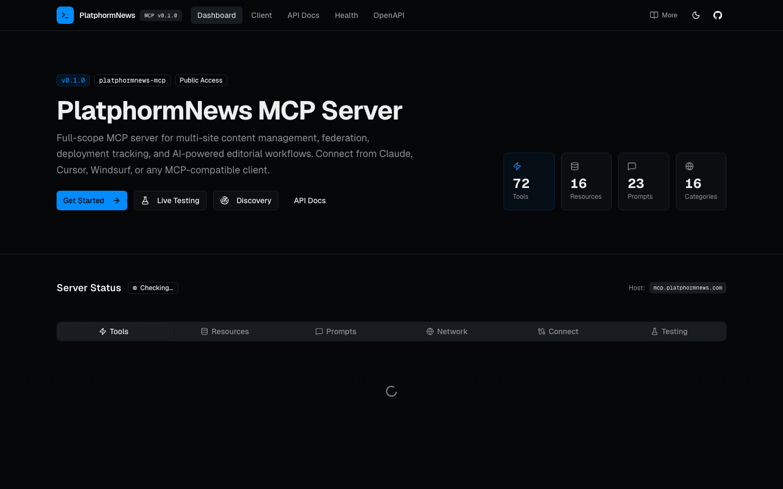Select the 16 Categories stat card

point(701,181)
